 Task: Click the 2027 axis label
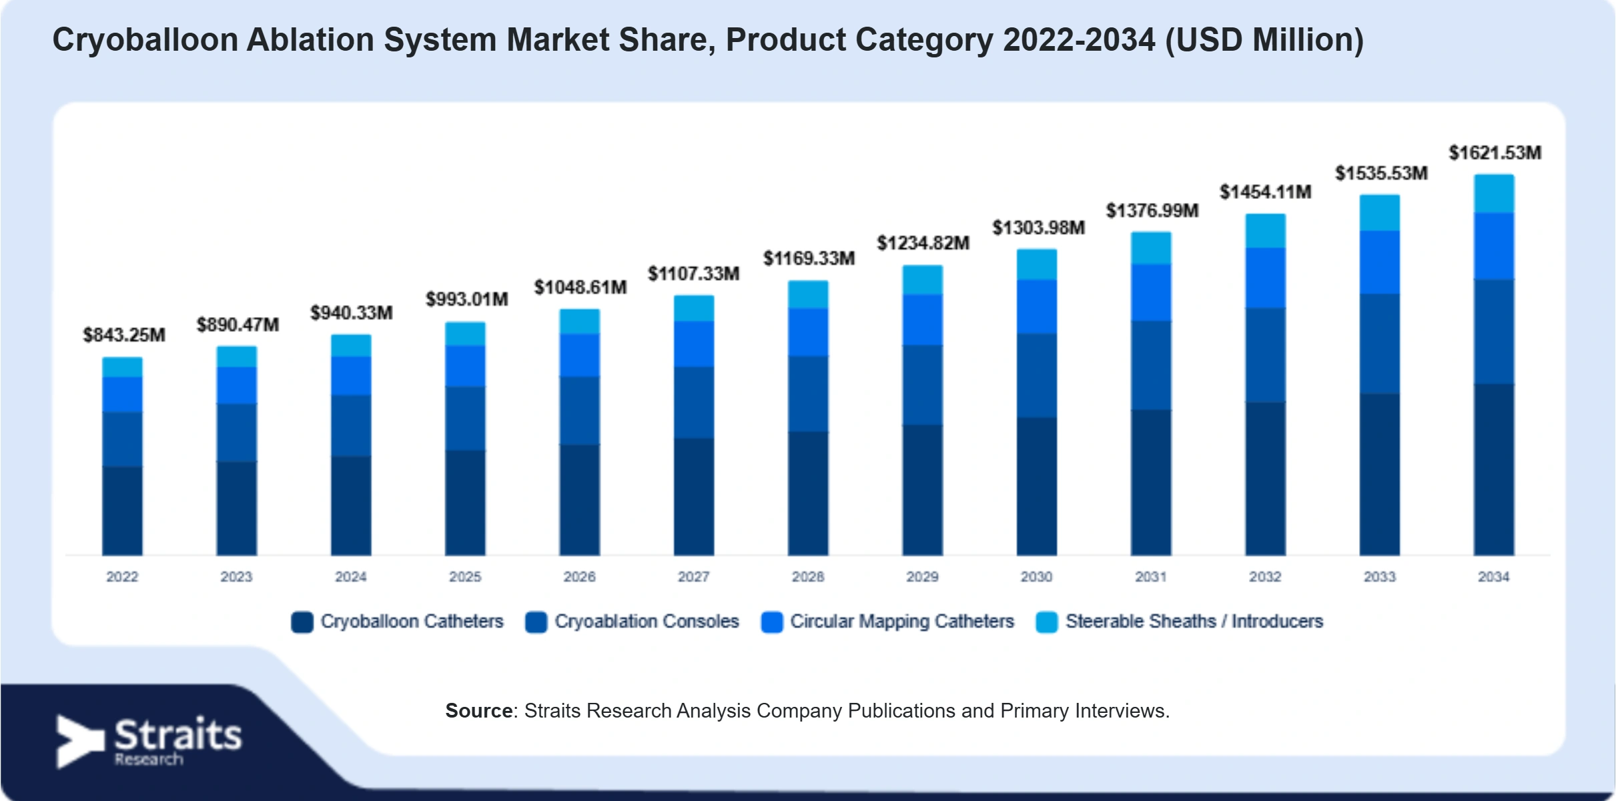click(694, 577)
